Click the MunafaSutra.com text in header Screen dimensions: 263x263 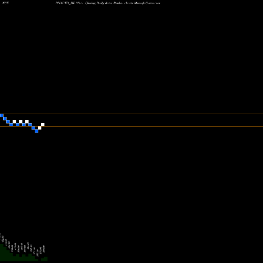click(x=147, y=3)
